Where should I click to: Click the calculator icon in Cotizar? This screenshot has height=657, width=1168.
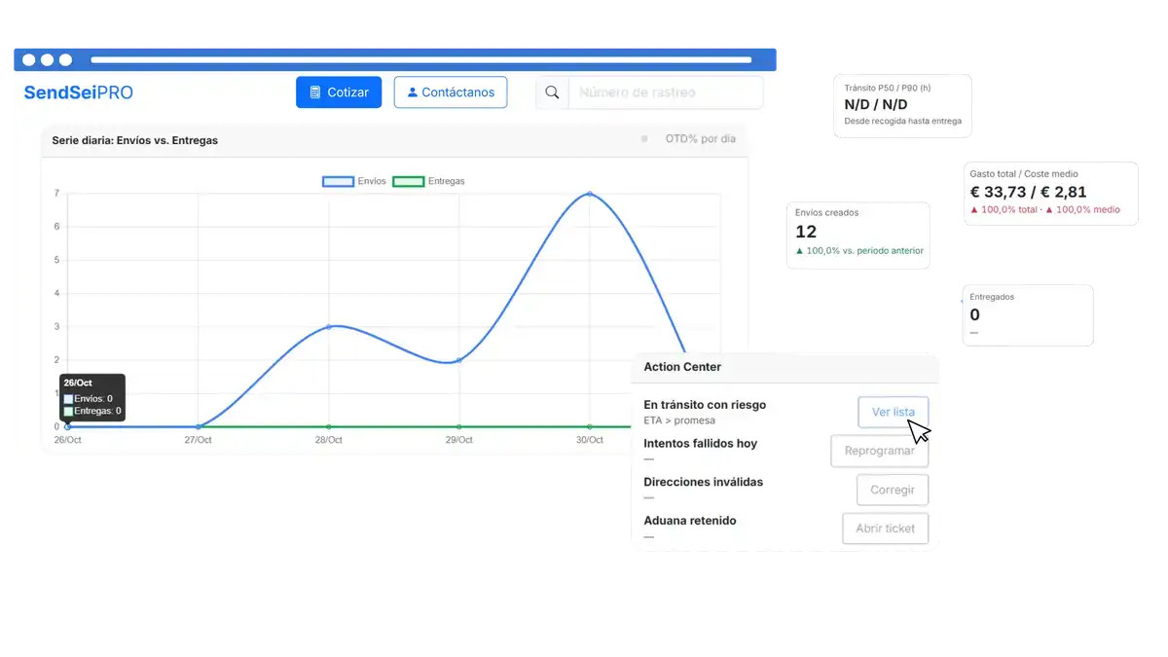coord(315,92)
